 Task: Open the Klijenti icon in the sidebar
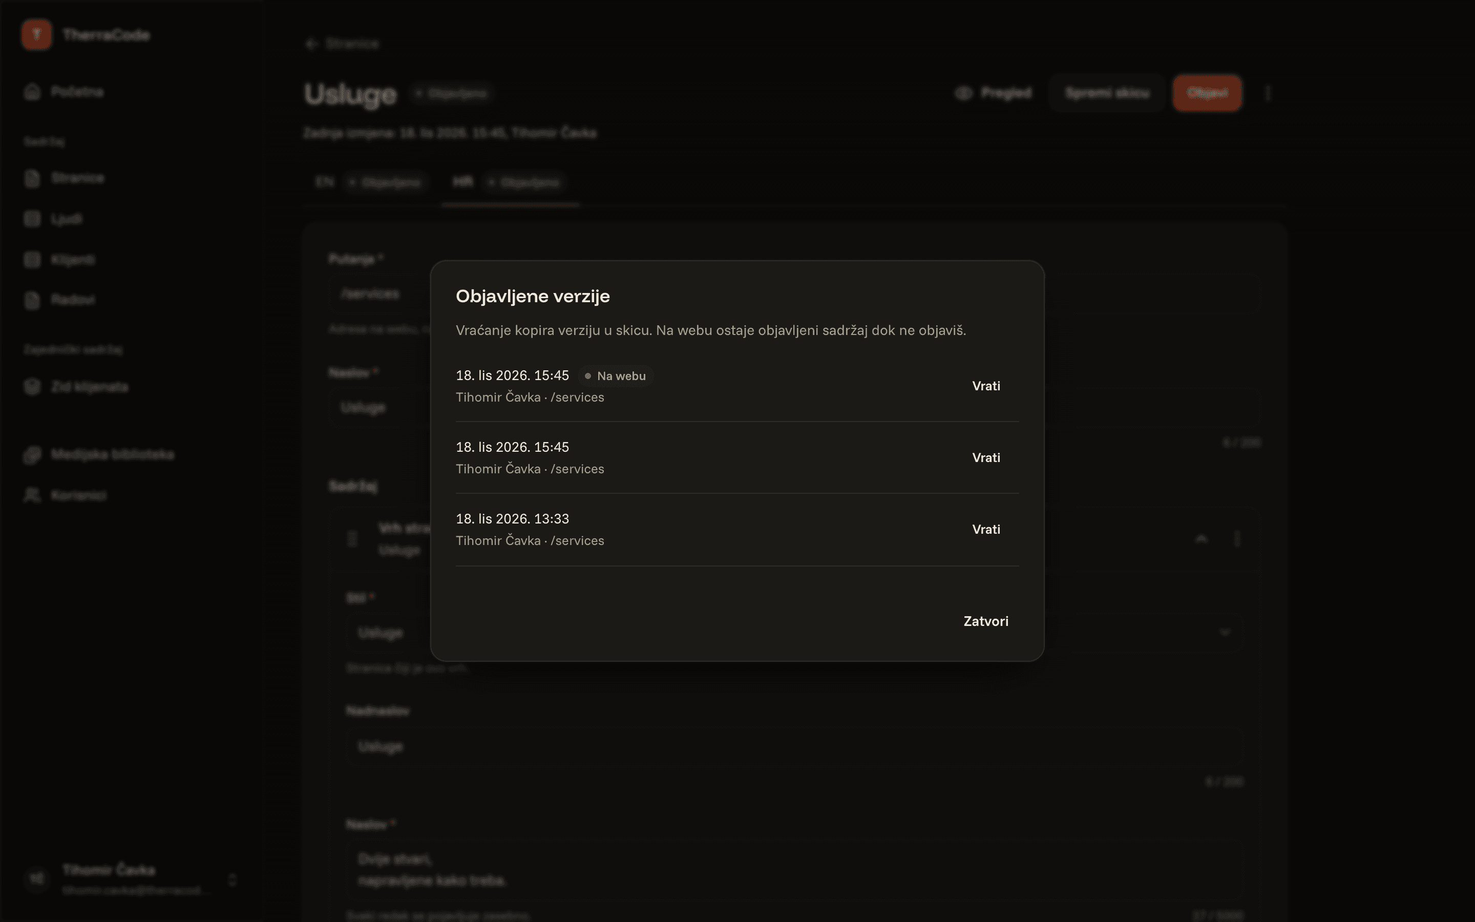point(32,260)
